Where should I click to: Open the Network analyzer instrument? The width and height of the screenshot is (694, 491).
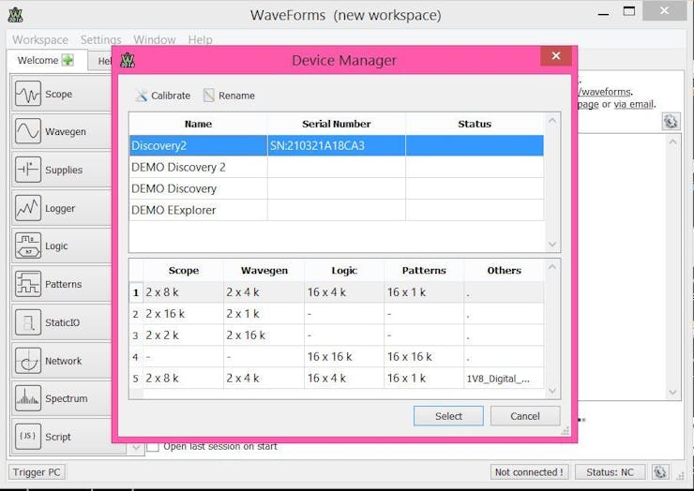pos(62,361)
